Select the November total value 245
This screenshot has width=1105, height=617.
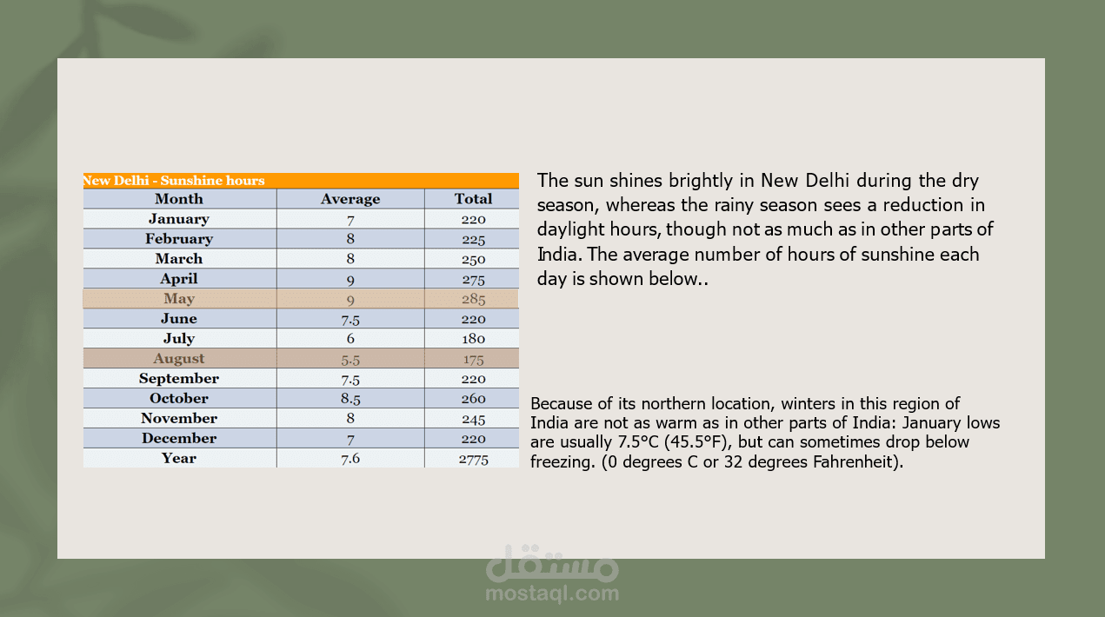tap(473, 420)
